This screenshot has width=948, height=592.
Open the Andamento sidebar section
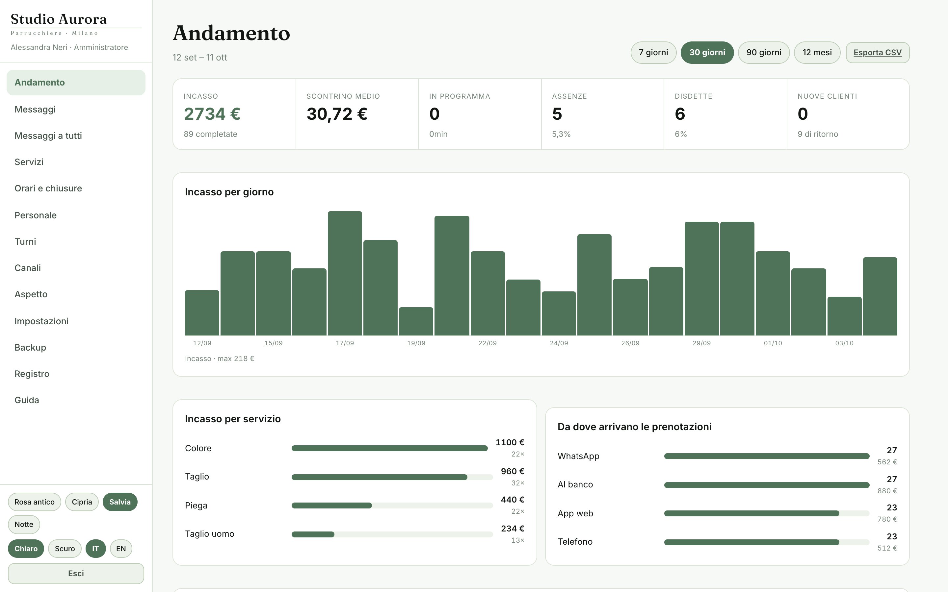76,82
